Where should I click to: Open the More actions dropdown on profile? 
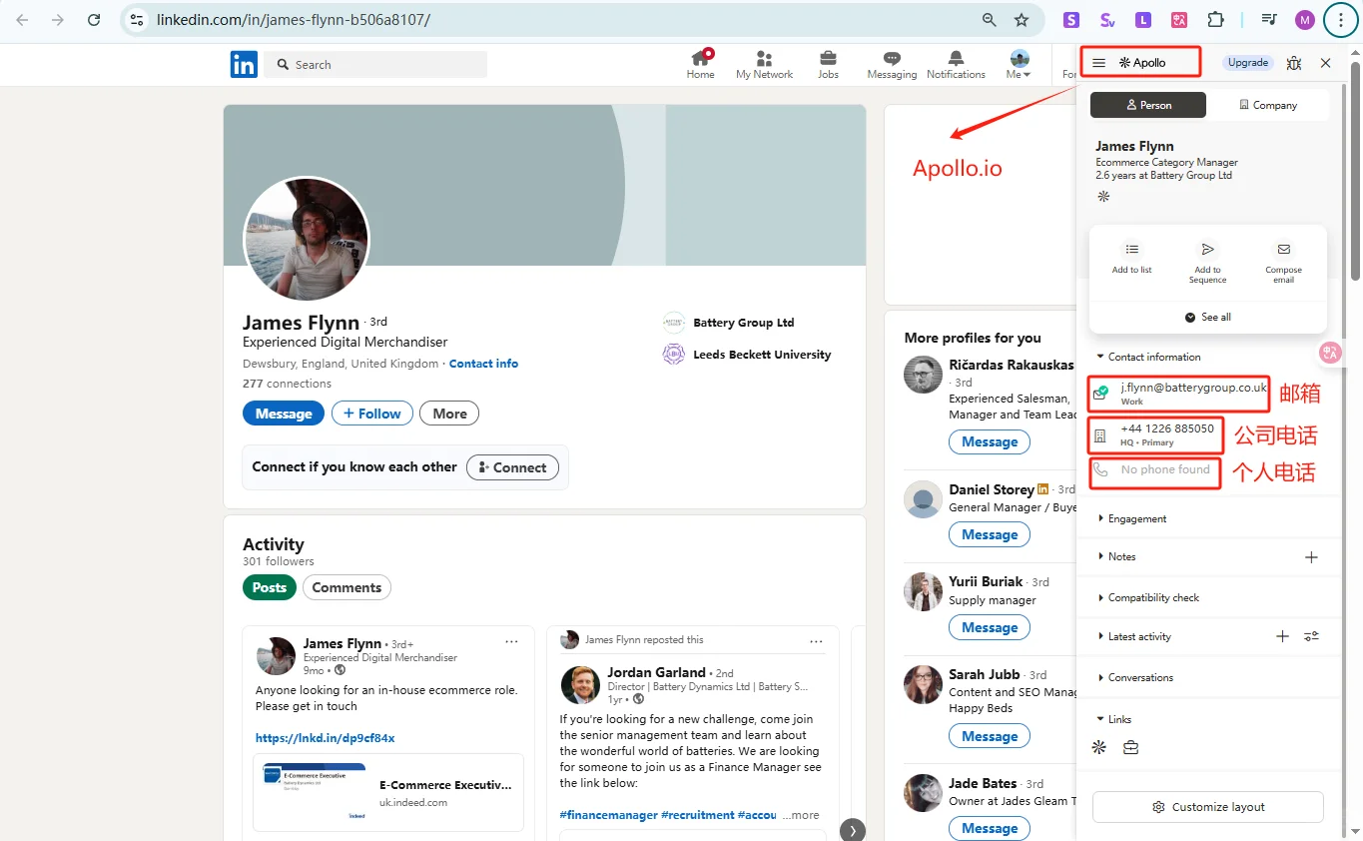pyautogui.click(x=449, y=414)
